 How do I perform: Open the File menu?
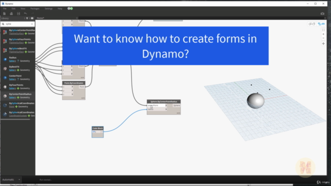5,9
